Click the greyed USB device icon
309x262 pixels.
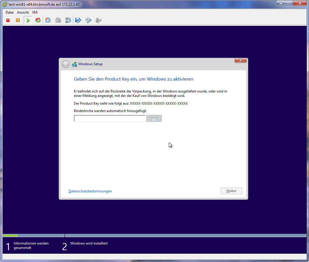98,20
